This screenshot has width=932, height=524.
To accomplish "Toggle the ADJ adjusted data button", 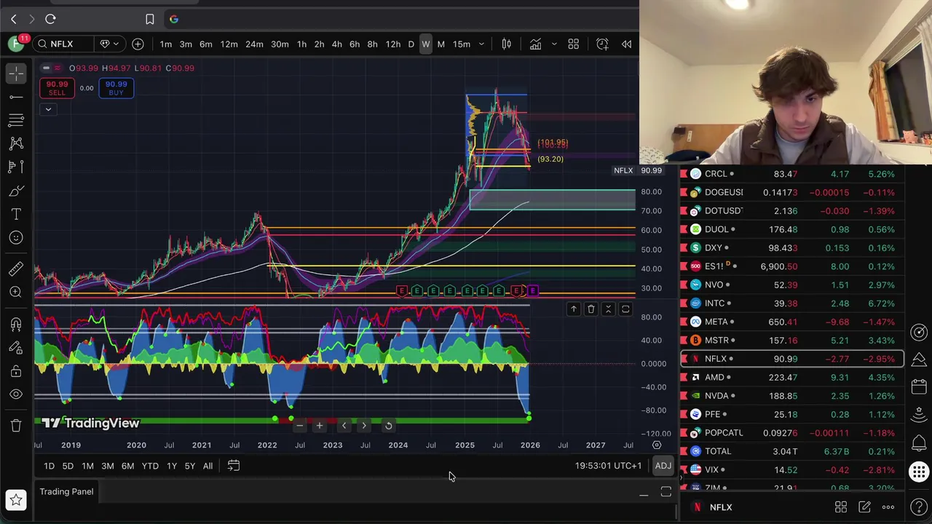I will click(663, 466).
